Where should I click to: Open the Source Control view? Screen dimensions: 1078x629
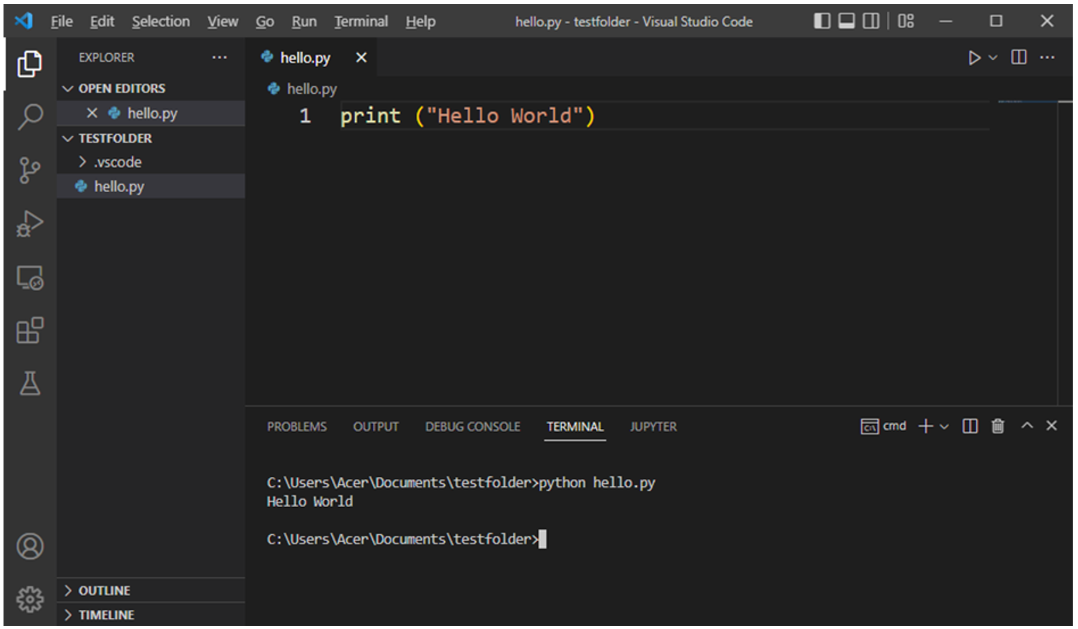coord(30,170)
